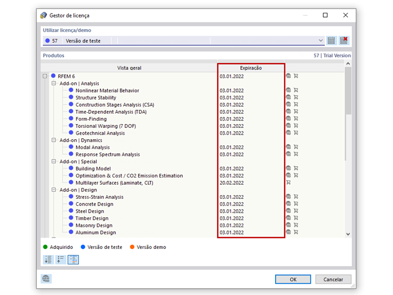The width and height of the screenshot is (393, 295).
Task: Select the Nonlinear Material Behavior row
Action: [x=107, y=90]
